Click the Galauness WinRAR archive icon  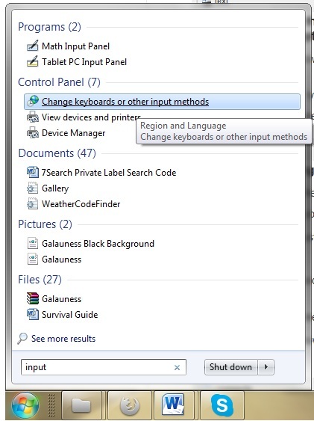32,298
